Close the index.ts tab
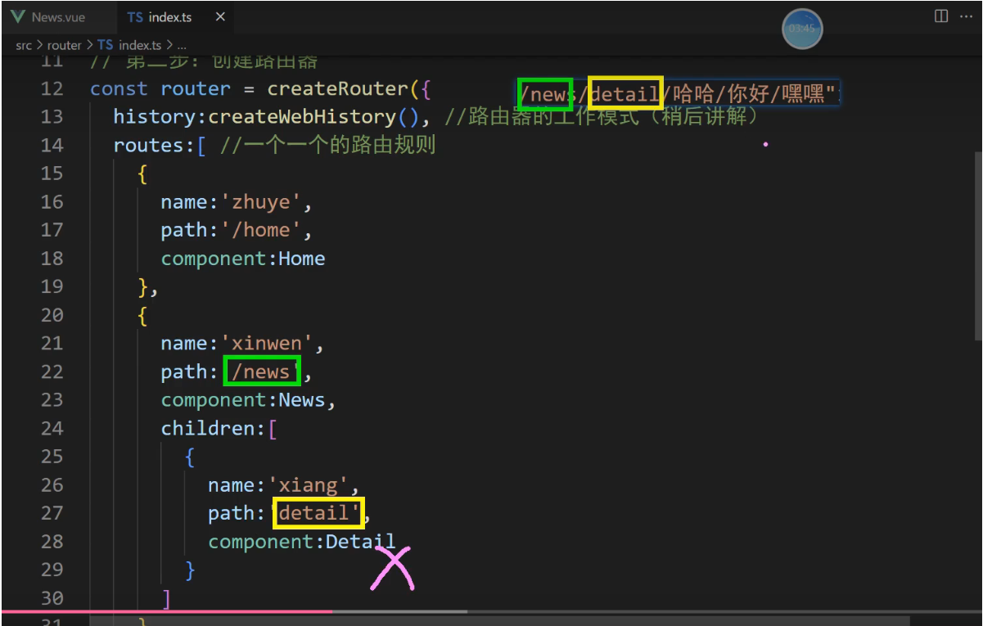 click(x=220, y=16)
